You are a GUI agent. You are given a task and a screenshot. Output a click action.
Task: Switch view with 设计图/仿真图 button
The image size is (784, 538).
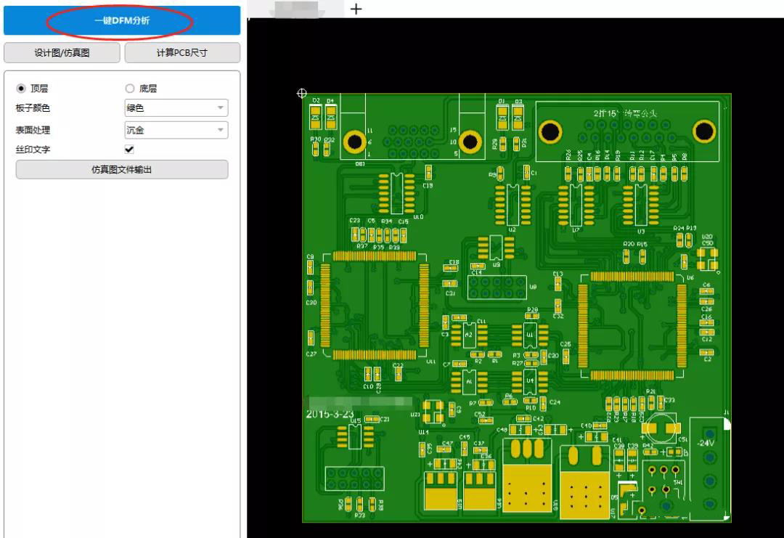coord(62,53)
